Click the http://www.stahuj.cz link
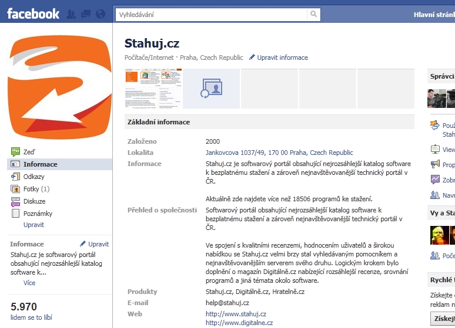455x328 pixels. [x=236, y=314]
